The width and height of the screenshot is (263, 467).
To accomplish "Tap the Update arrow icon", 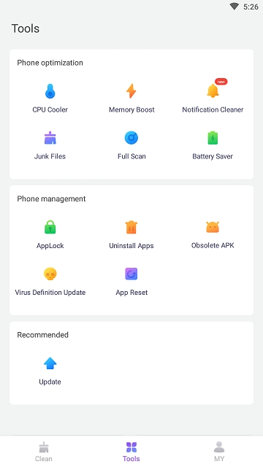I will point(50,363).
